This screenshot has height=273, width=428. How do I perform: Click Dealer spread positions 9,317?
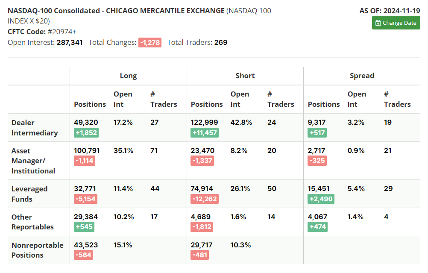click(317, 123)
